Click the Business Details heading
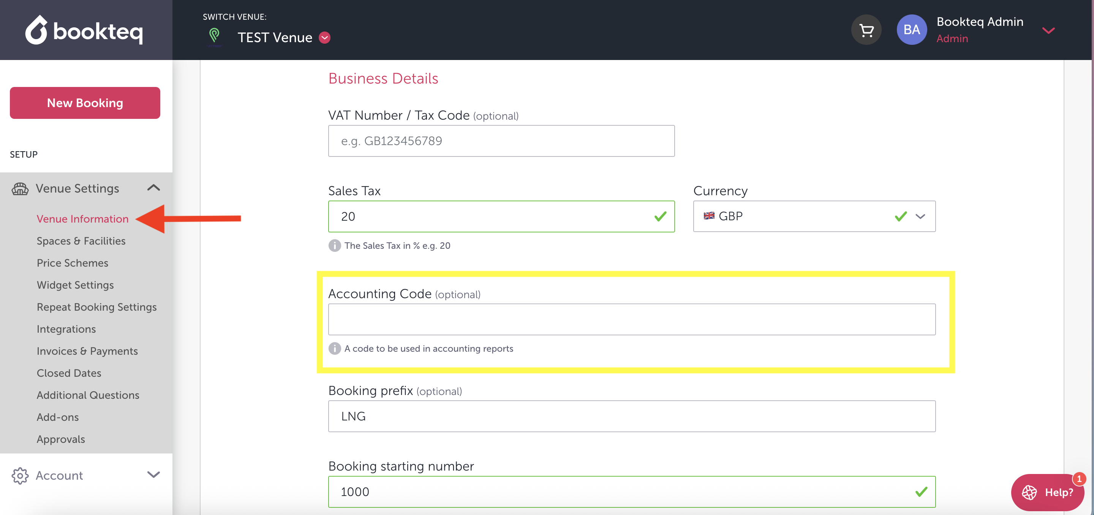This screenshot has width=1094, height=515. (x=383, y=79)
